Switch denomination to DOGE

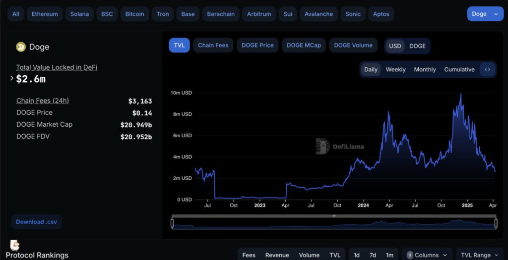pyautogui.click(x=417, y=46)
